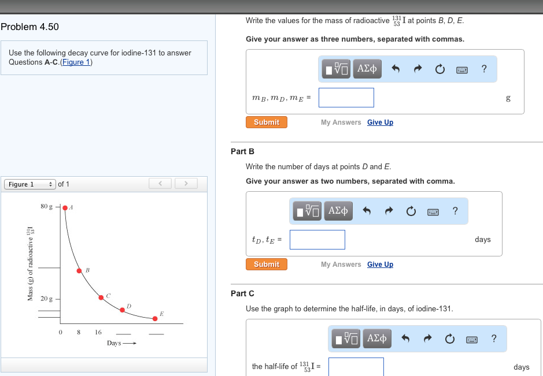Image resolution: width=543 pixels, height=376 pixels.
Task: Open keyboard shortcuts icon in Part B toolbar
Action: pyautogui.click(x=433, y=212)
